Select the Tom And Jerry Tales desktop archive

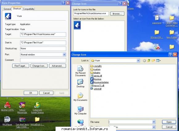click(x=22, y=122)
